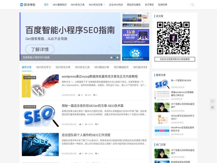The width and height of the screenshot is (217, 163).
Task: Click the like icon on SEO工作流程 article
Action: pyautogui.click(x=80, y=153)
